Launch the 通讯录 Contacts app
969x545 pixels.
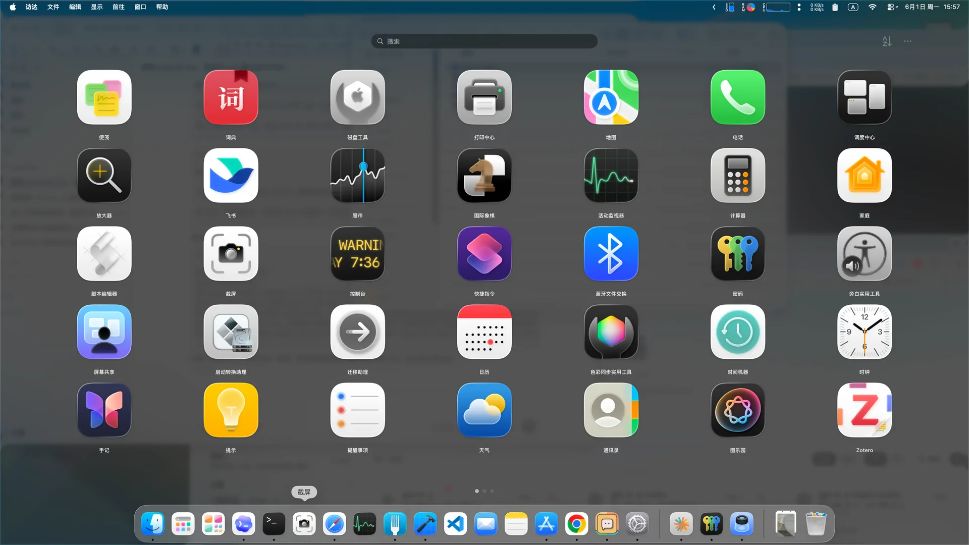pyautogui.click(x=611, y=410)
